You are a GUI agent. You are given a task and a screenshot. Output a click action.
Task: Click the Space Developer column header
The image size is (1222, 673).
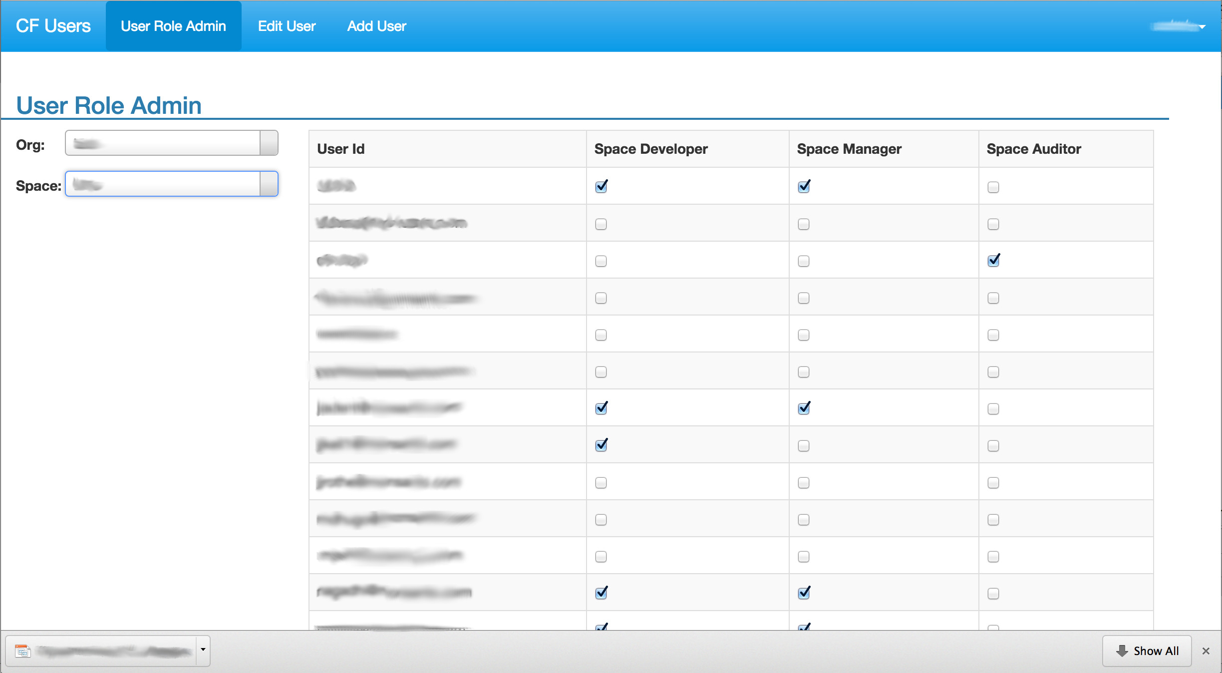point(651,149)
